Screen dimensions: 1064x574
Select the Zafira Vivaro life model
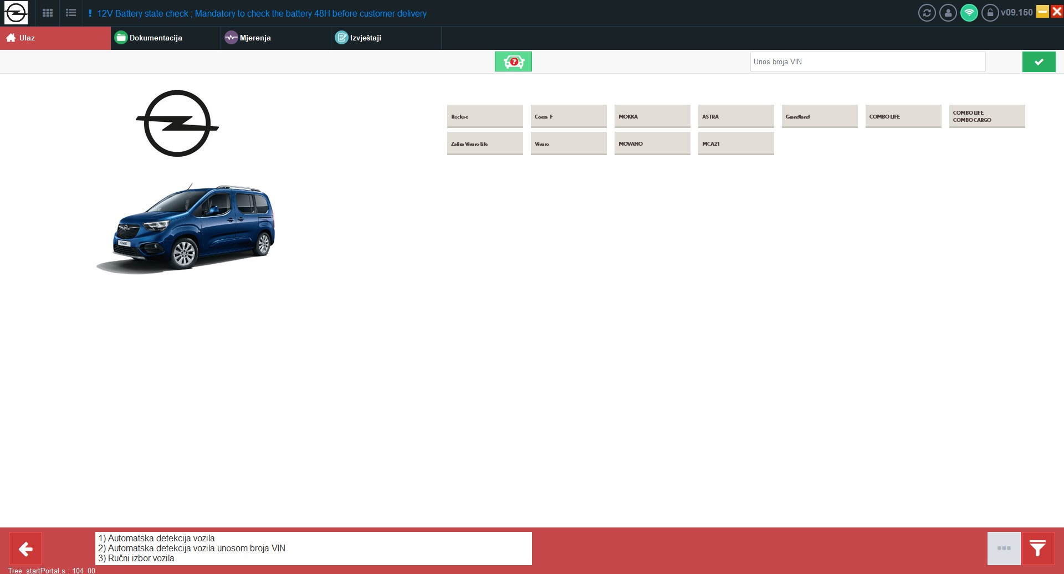(x=485, y=143)
